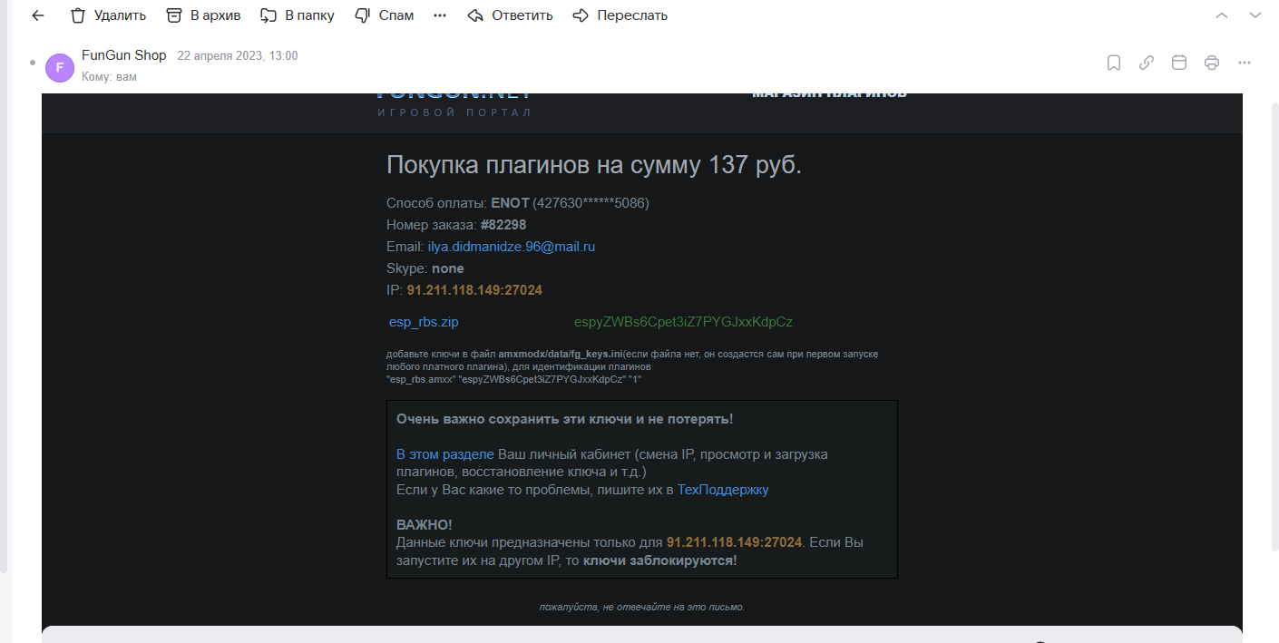Open the В этом разделе link

[445, 454]
